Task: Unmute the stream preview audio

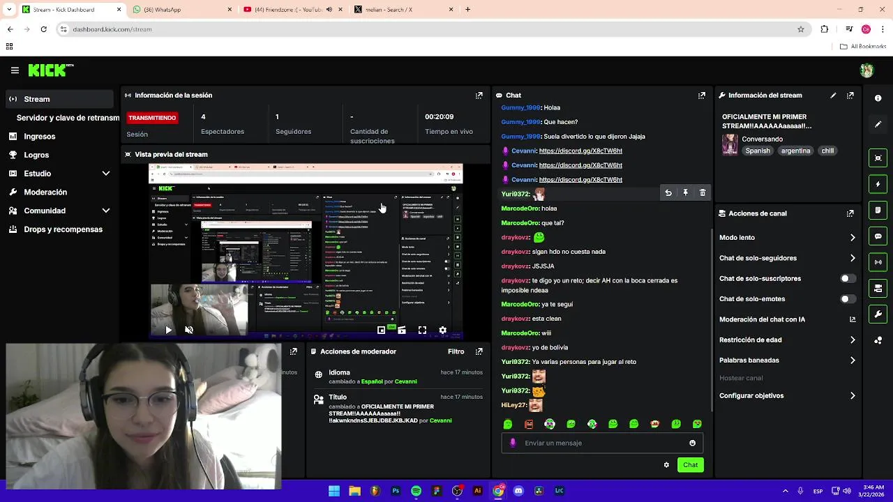Action: (188, 330)
